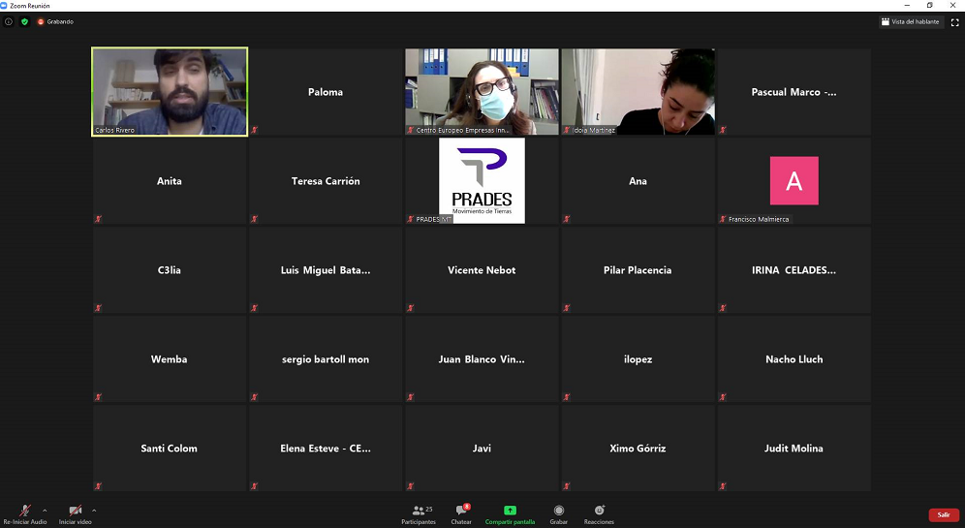
Task: Open the Reacciones menu
Action: [x=599, y=511]
